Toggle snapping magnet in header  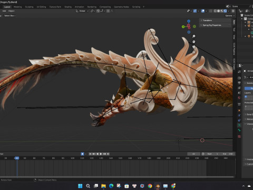coord(98,11)
